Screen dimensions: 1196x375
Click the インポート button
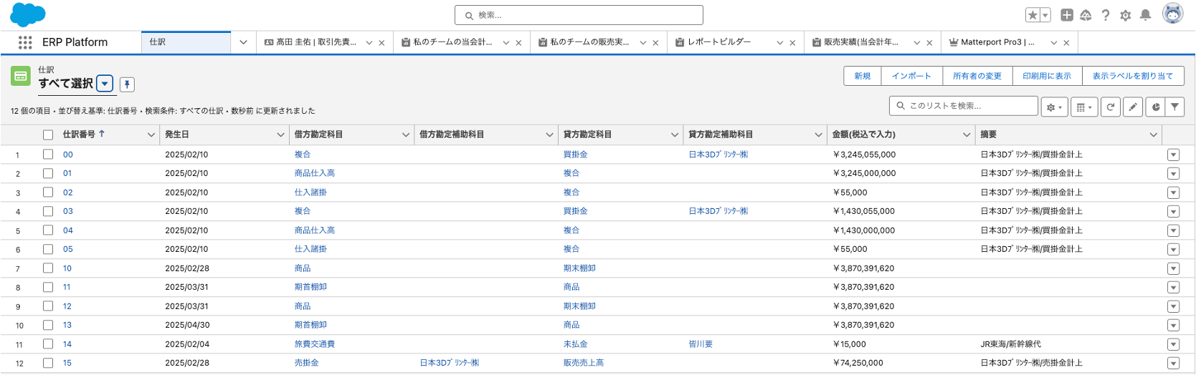tap(911, 76)
